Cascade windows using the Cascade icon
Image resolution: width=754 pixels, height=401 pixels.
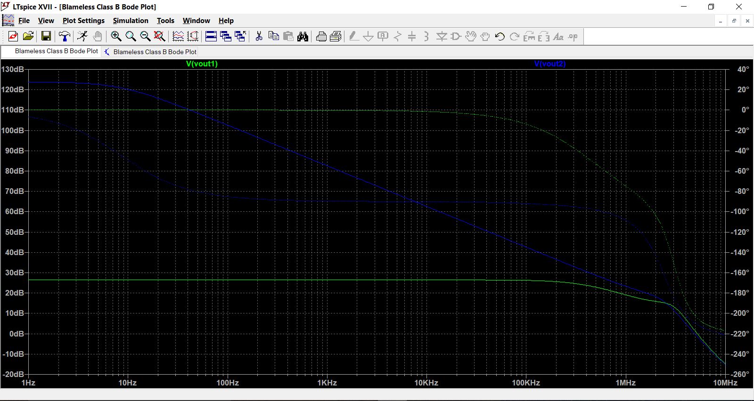(x=226, y=36)
